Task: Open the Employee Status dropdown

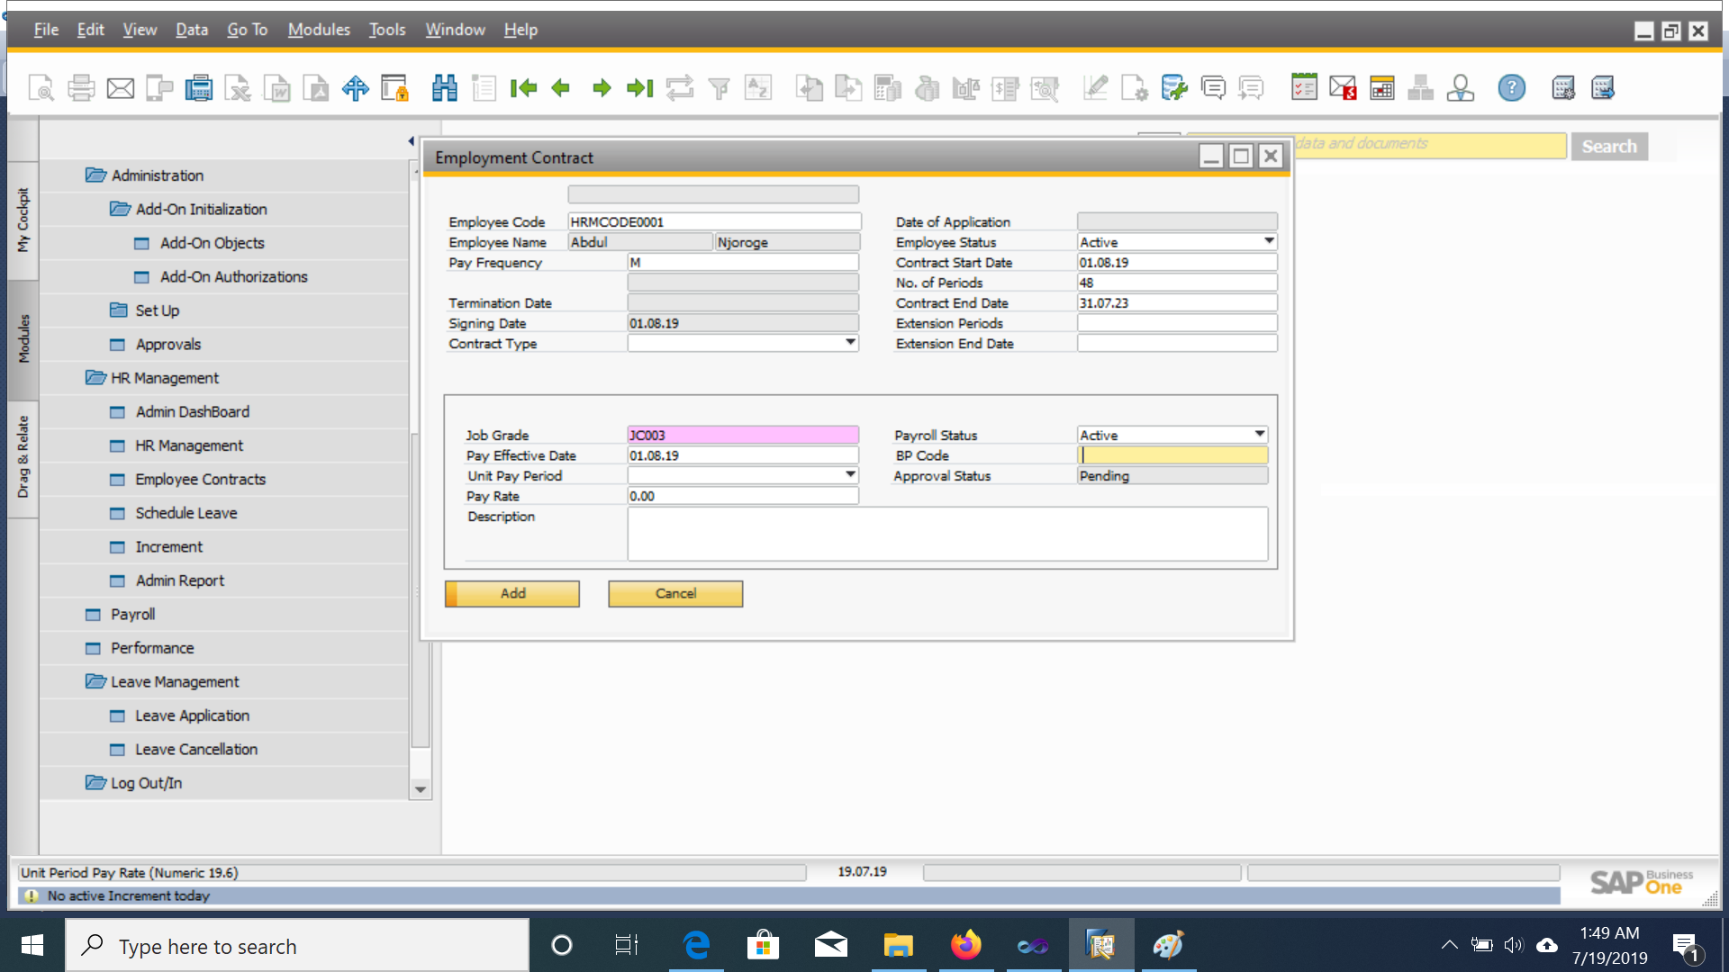Action: (x=1268, y=241)
